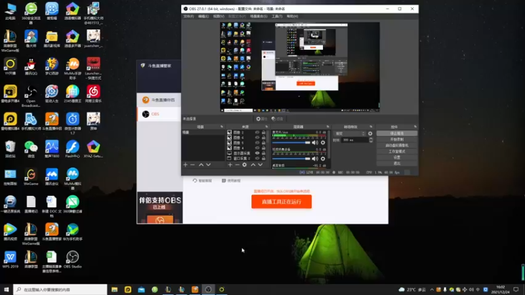Move the source down in the Sources panel

click(x=260, y=165)
